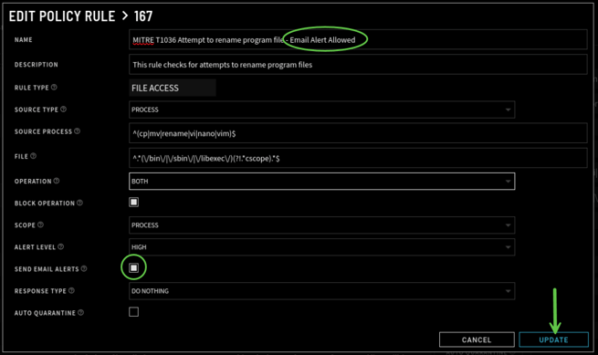Open the Source Type dropdown
Image resolution: width=598 pixels, height=355 pixels.
point(322,110)
